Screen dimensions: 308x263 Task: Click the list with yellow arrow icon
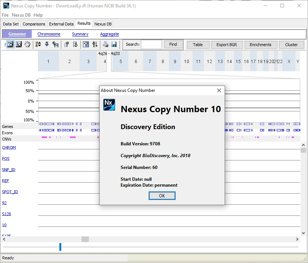coord(75,44)
